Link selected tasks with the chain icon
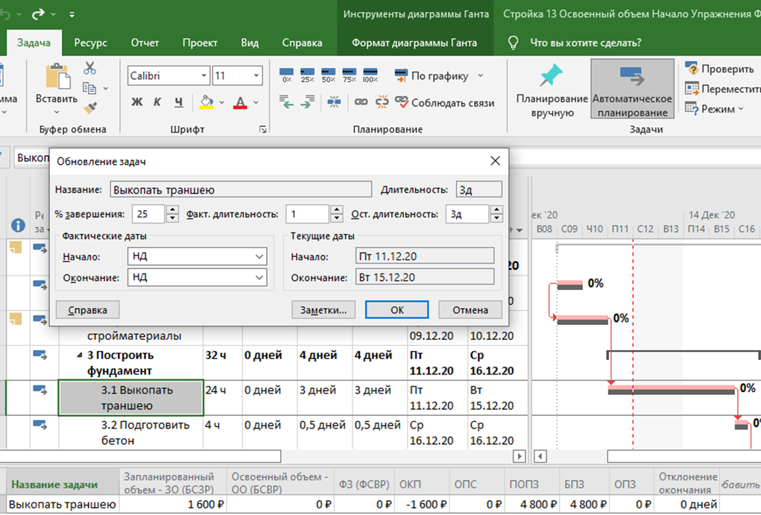 [x=361, y=102]
